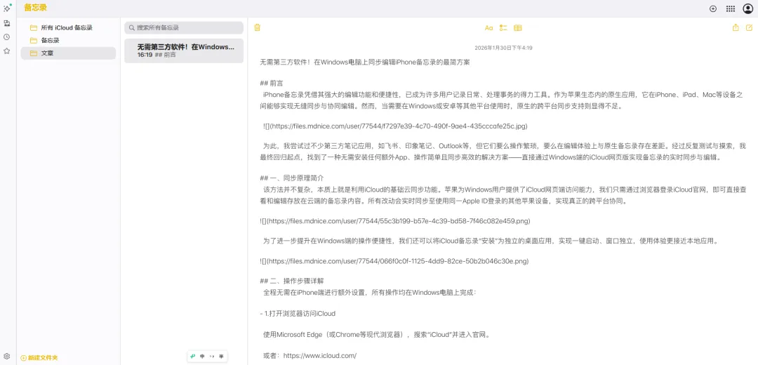Open the account profile avatar

(x=748, y=8)
